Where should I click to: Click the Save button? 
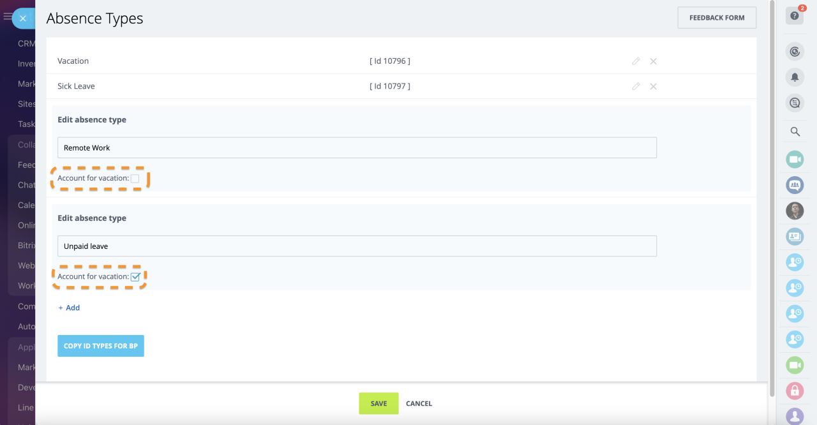pyautogui.click(x=379, y=403)
